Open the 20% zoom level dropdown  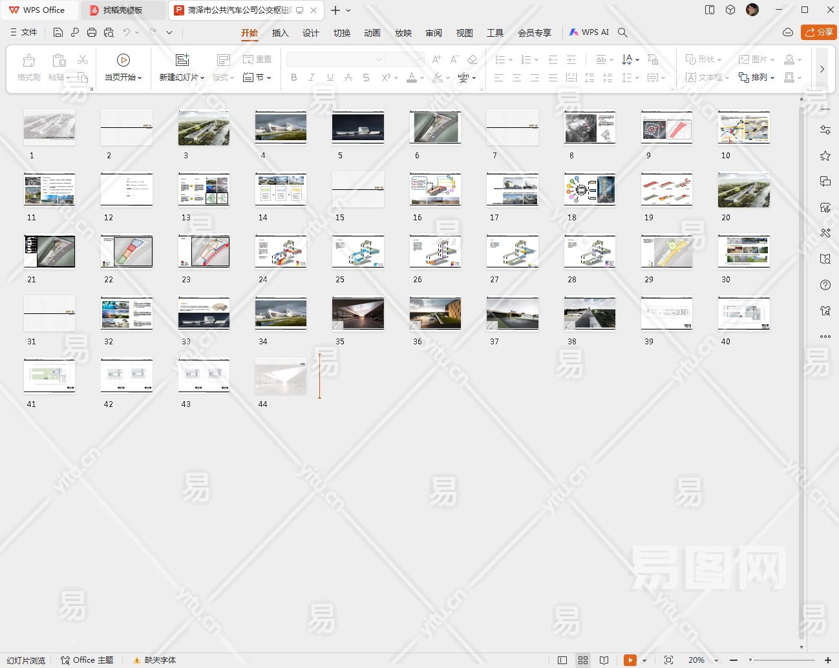pyautogui.click(x=703, y=660)
